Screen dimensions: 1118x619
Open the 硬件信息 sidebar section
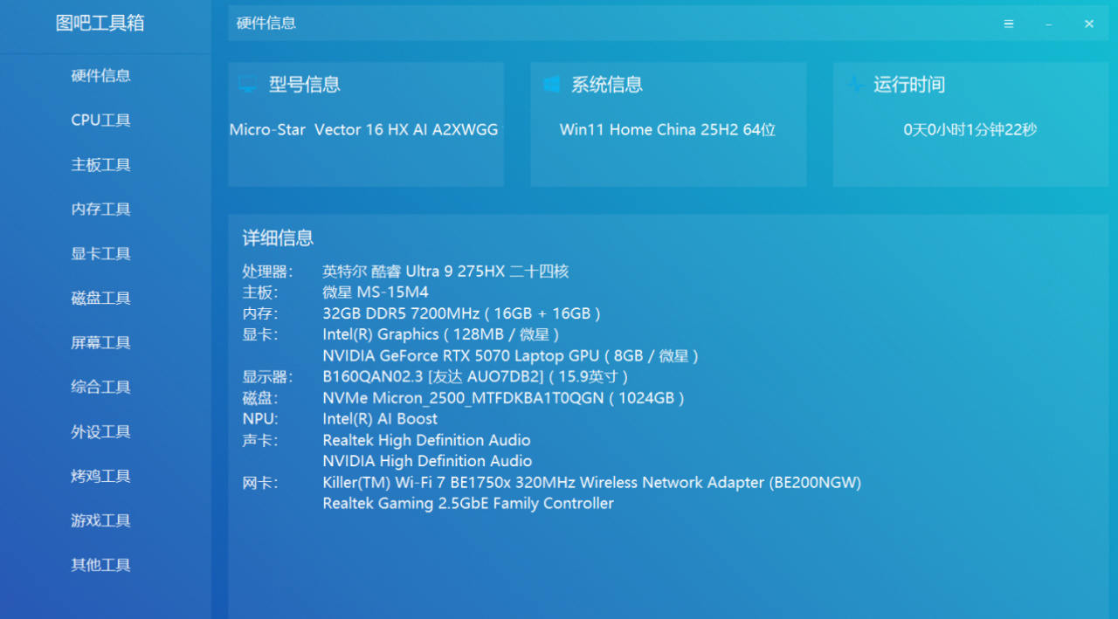pyautogui.click(x=101, y=76)
